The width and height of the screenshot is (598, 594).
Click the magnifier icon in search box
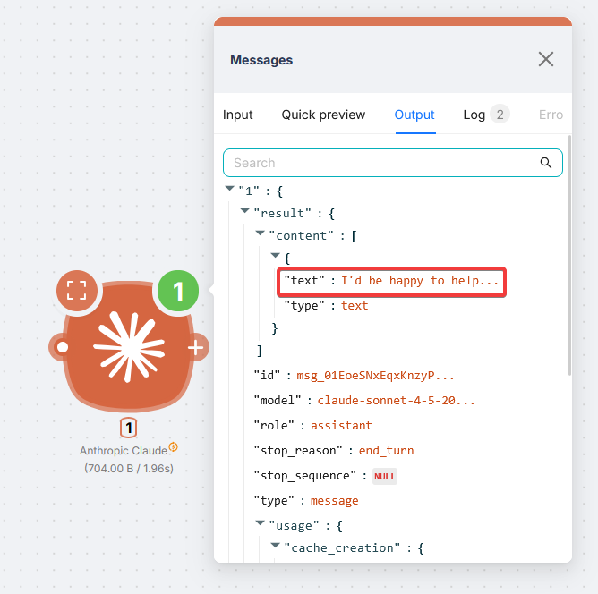click(545, 163)
